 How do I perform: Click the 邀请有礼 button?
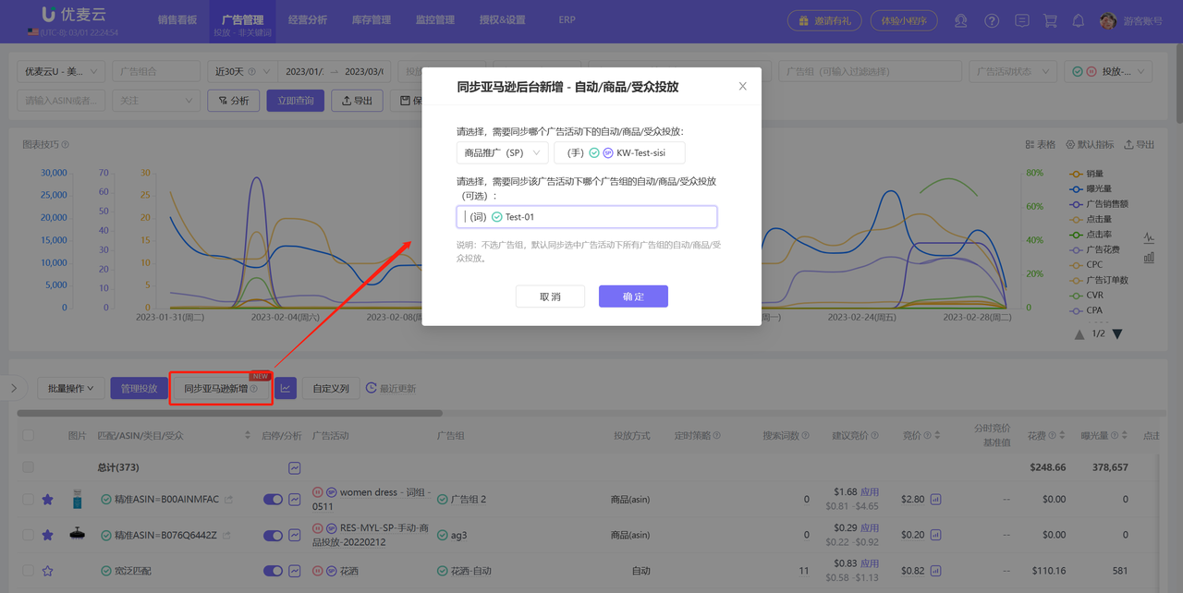click(x=825, y=20)
